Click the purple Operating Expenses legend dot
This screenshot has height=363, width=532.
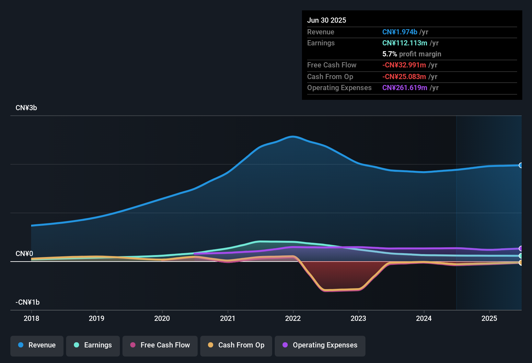[285, 345]
